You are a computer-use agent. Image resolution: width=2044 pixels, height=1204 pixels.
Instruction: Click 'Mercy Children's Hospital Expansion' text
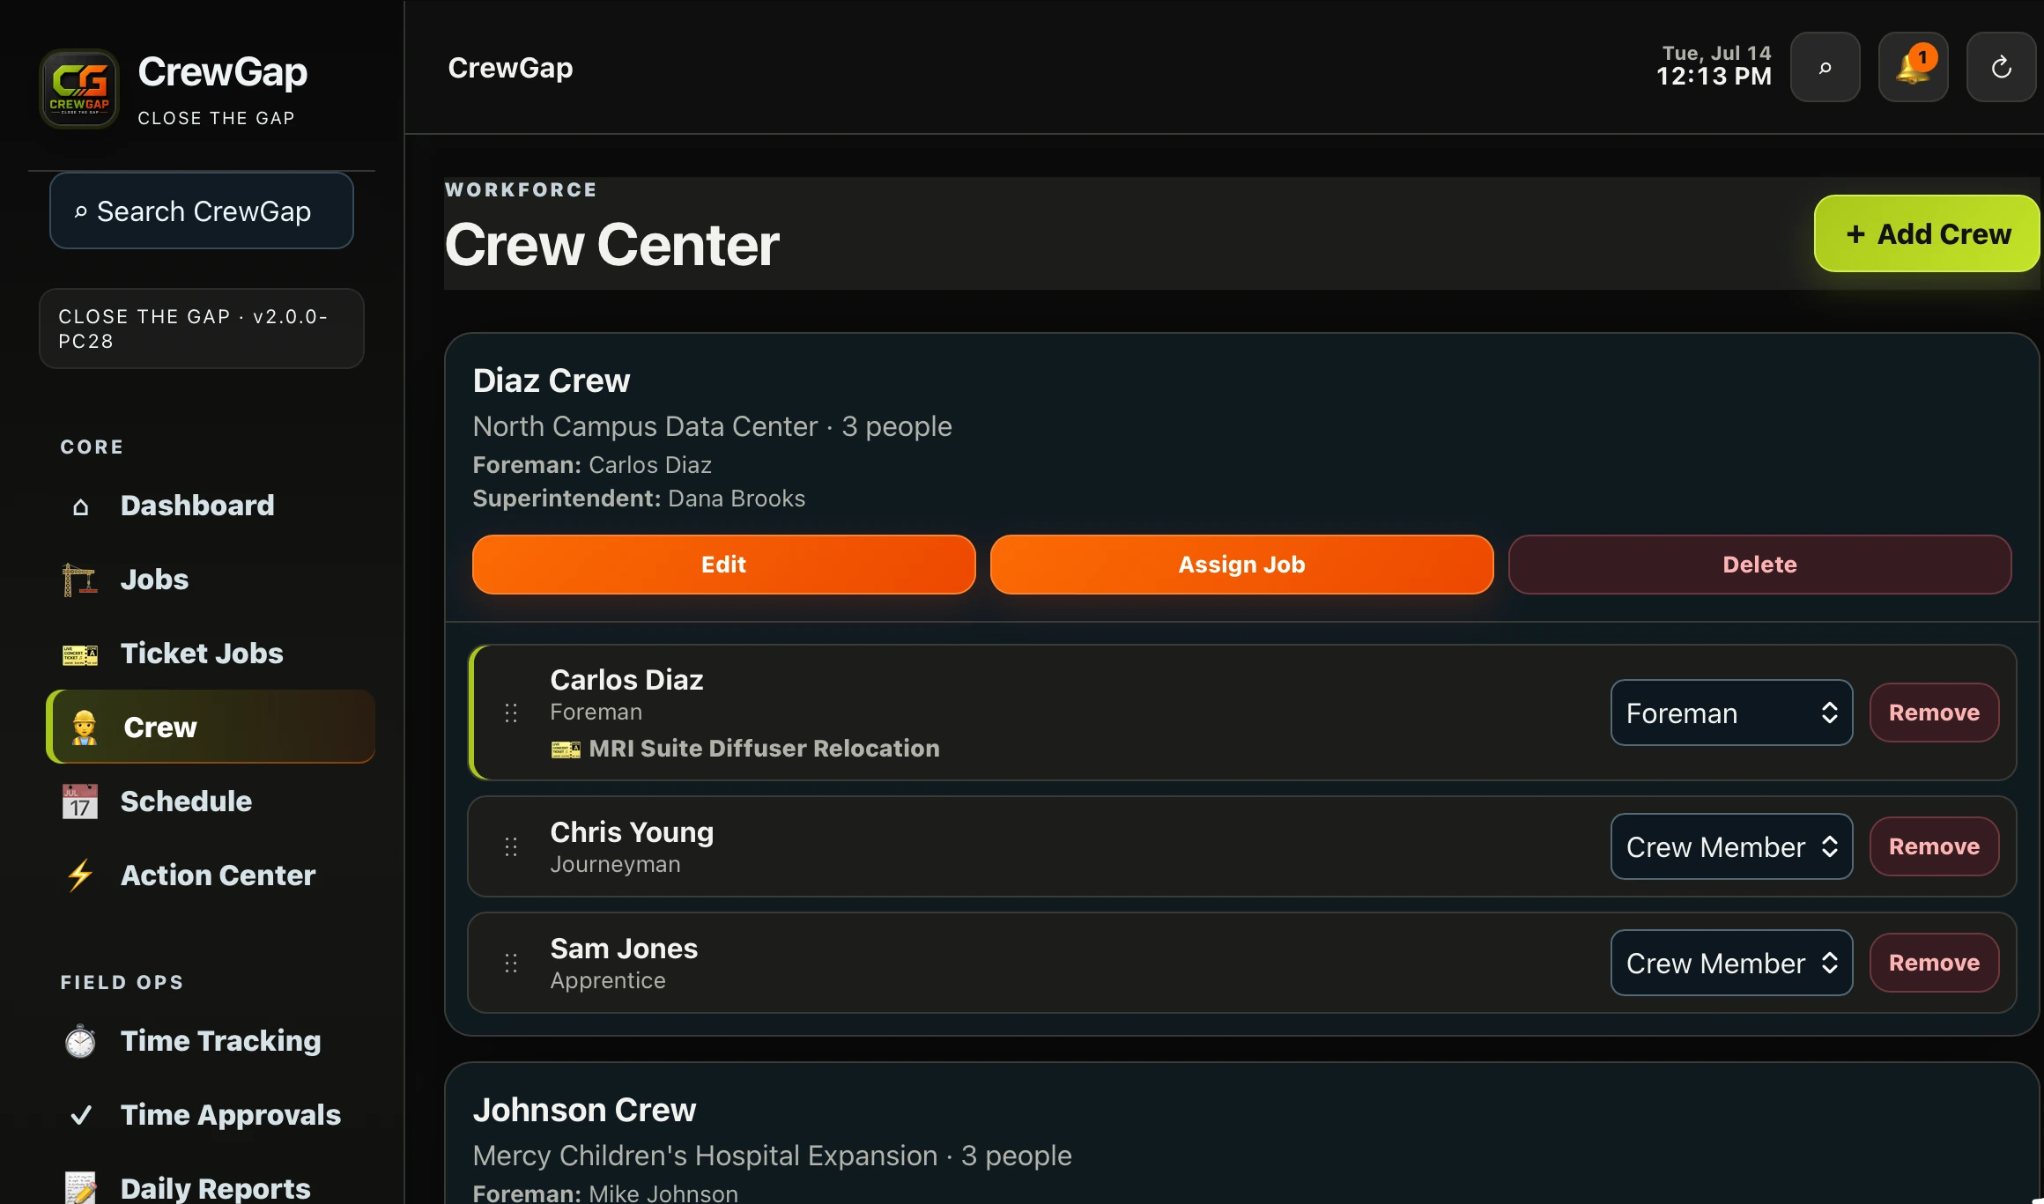coord(705,1156)
